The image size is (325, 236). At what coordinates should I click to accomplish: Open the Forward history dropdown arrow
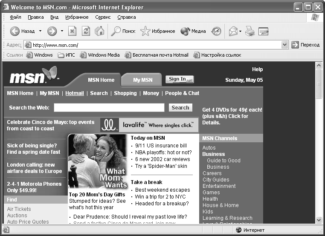(x=62, y=31)
